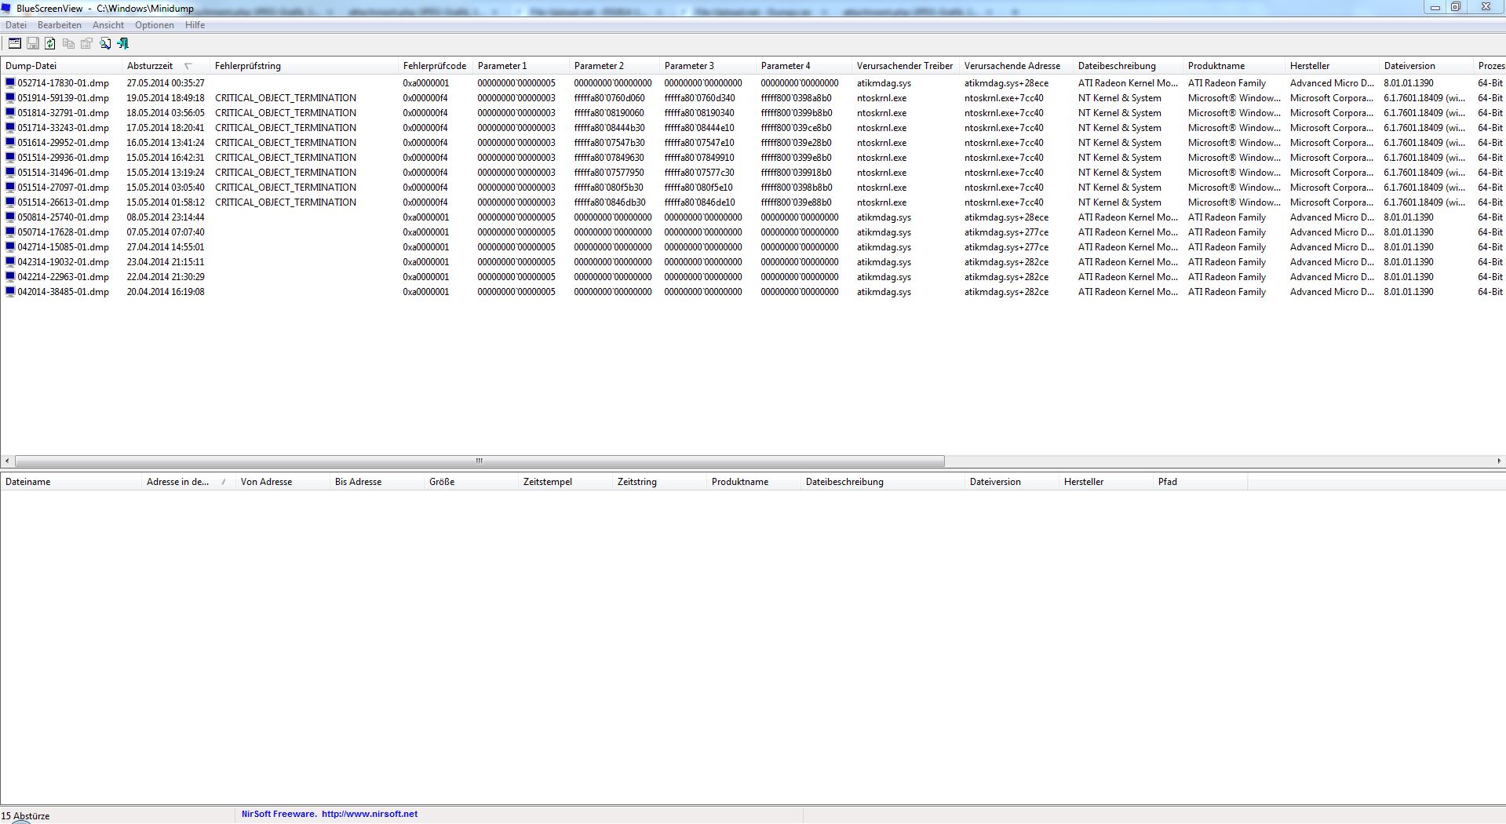1506x824 pixels.
Task: Select the dump icon of 052714-17830-01.dmp
Action: coord(10,82)
